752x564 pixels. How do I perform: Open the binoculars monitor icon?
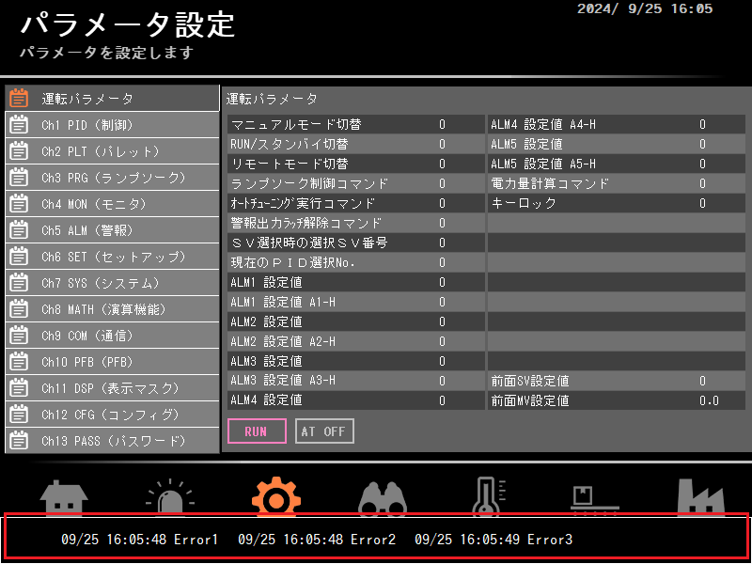(x=383, y=496)
